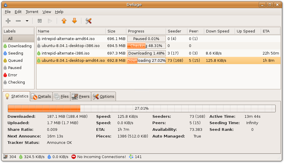The height and width of the screenshot is (163, 284).
Task: Click the gray Paused drop icon
Action: pyautogui.click(x=5, y=68)
